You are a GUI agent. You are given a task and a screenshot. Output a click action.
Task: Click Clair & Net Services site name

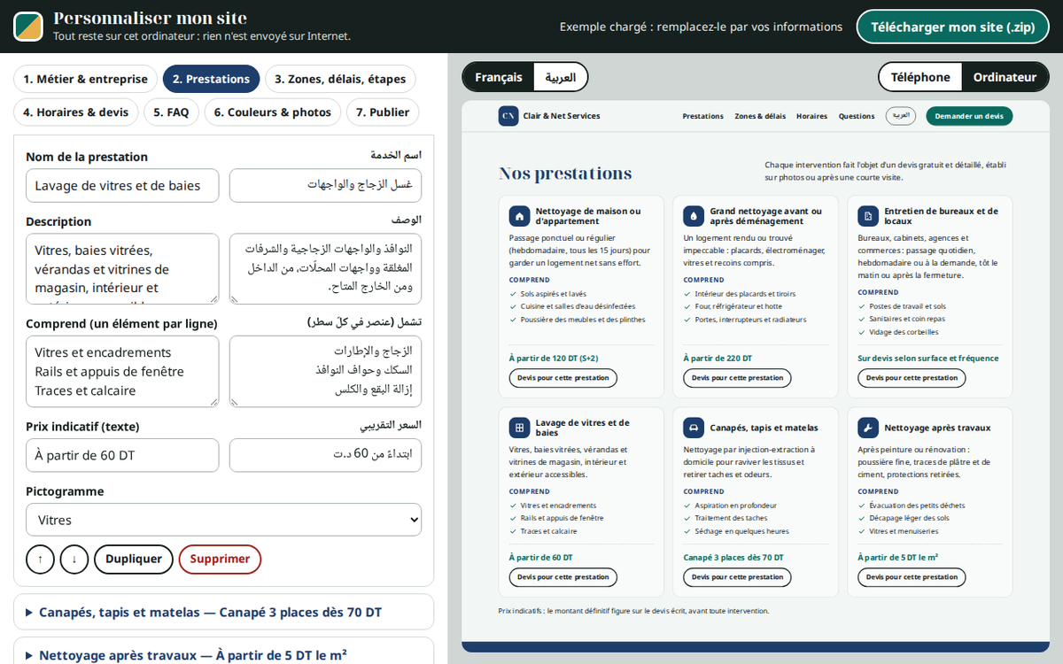(x=562, y=116)
